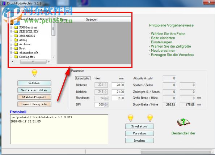215x155 pixels.
Task: Click the folder tree horizontal scrollbar
Action: 31,62
